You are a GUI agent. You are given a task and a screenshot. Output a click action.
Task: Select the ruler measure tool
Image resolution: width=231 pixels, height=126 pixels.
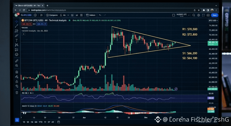[x=17, y=61]
